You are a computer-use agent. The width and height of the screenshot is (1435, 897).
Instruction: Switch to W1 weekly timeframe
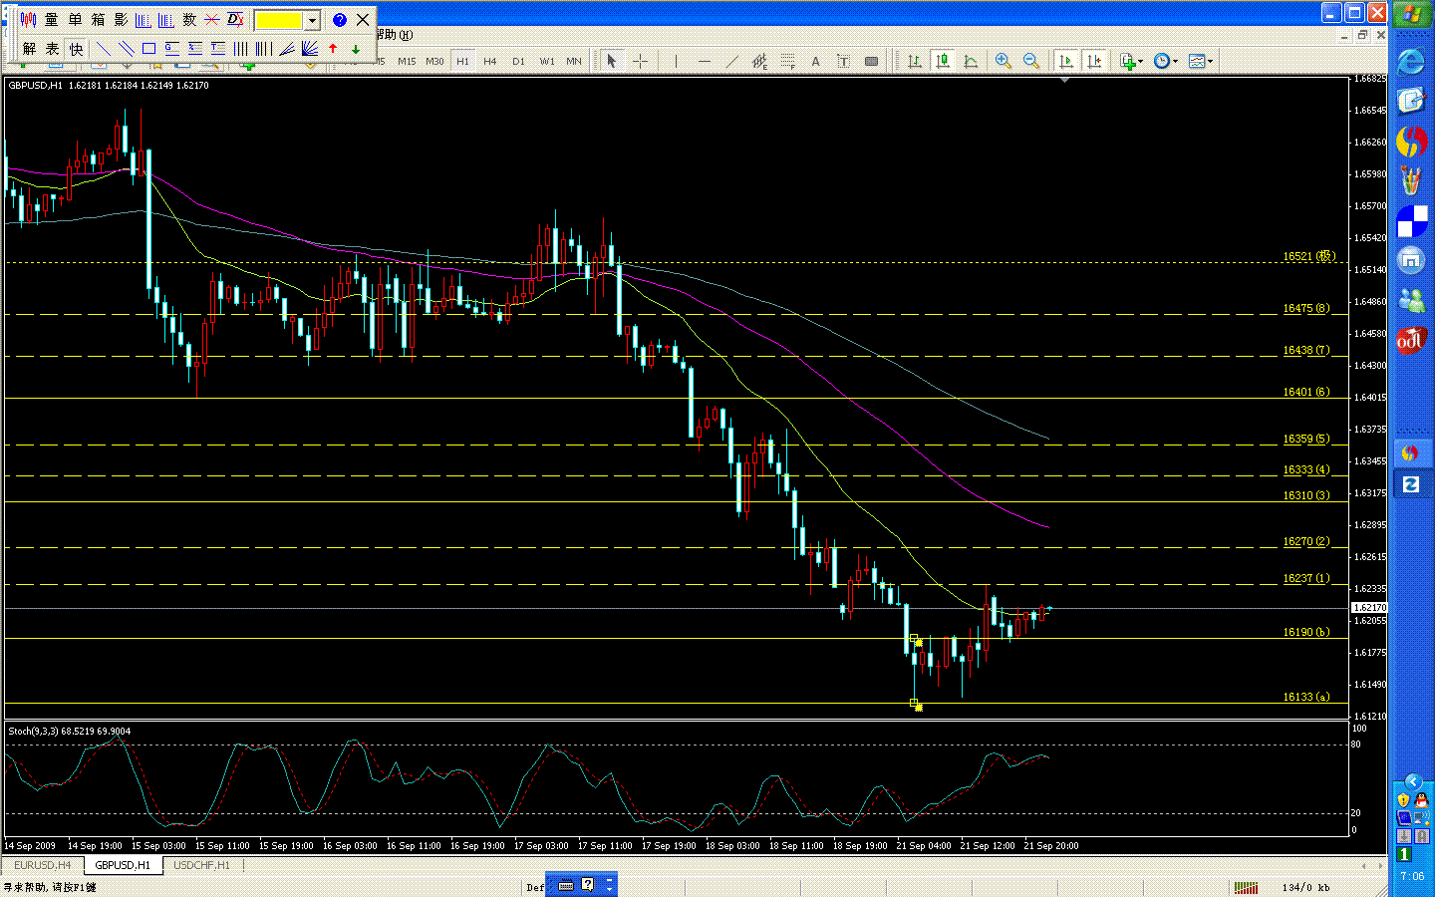(x=547, y=61)
